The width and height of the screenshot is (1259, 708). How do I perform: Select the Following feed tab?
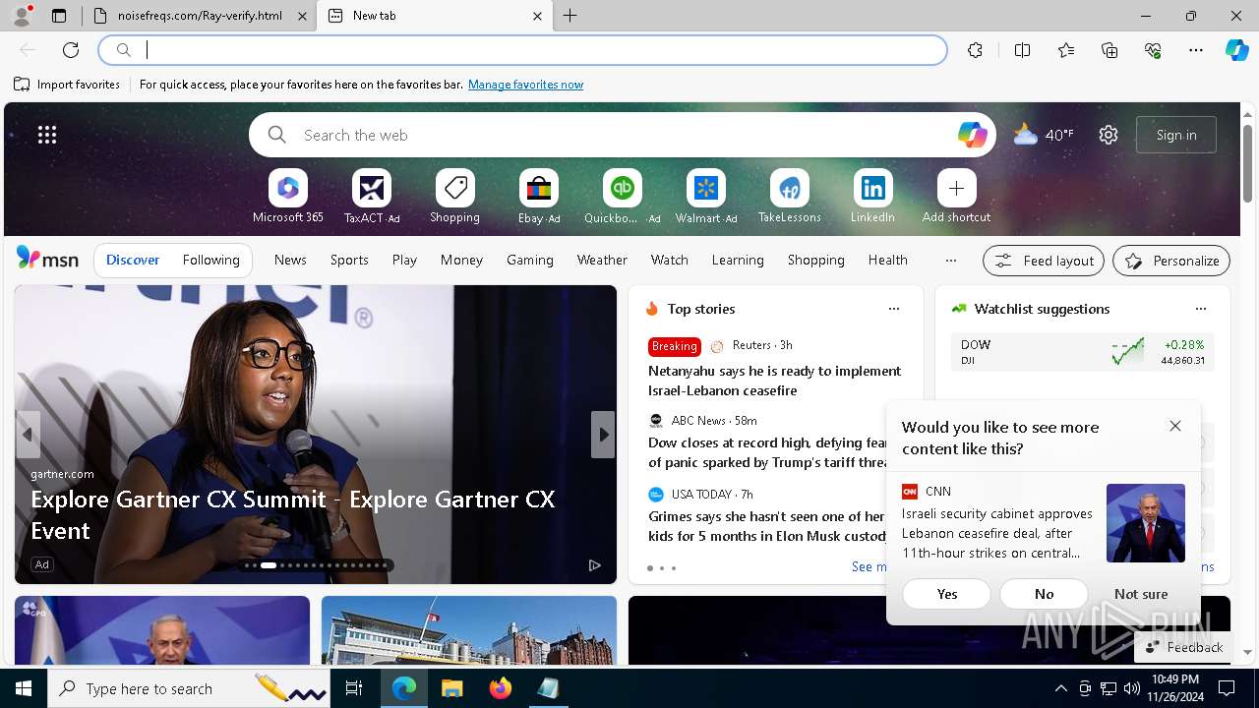(x=210, y=260)
